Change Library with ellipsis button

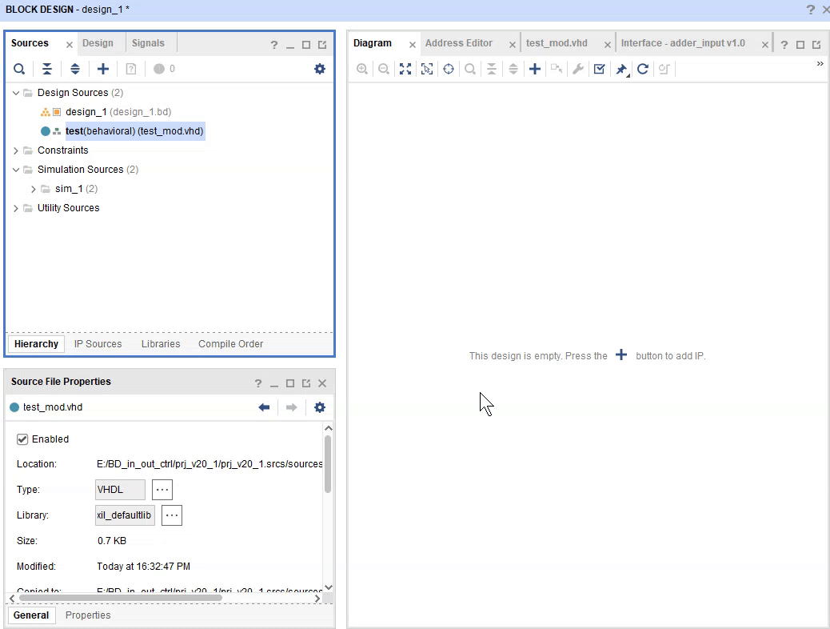coord(171,515)
